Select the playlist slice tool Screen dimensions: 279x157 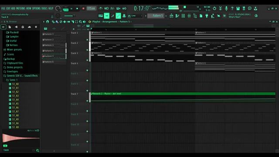point(73,22)
